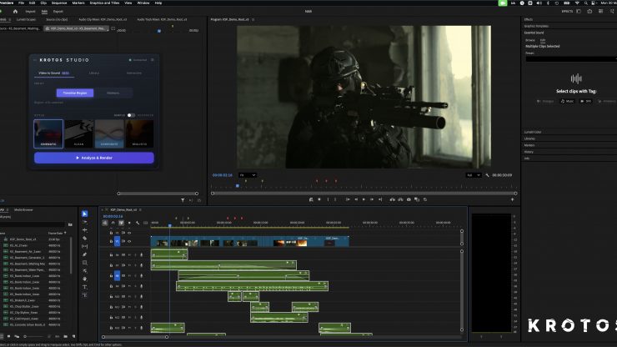Image resolution: width=617 pixels, height=347 pixels.
Task: Toggle Simple/Advanced switch in Krotos Studio
Action: (131, 115)
